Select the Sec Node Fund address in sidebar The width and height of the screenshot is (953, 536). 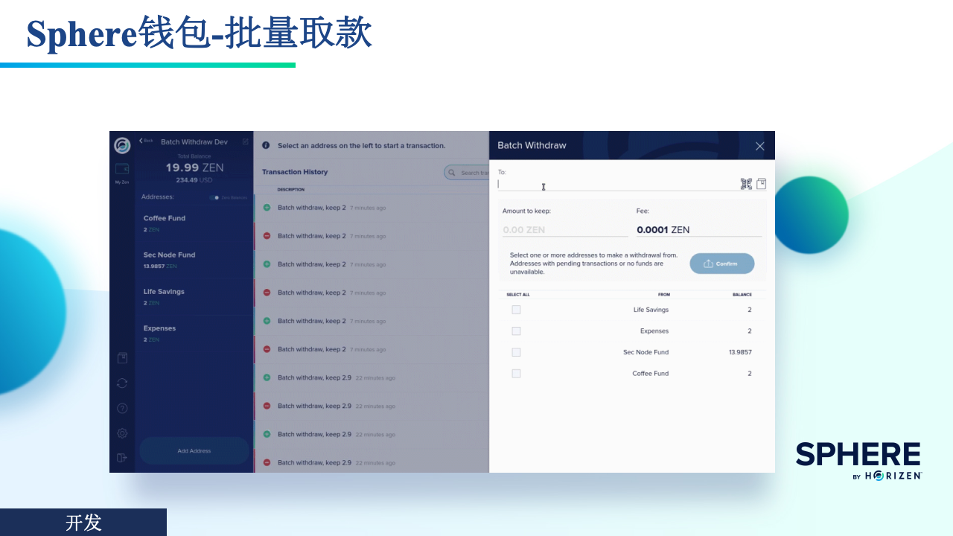pos(194,260)
